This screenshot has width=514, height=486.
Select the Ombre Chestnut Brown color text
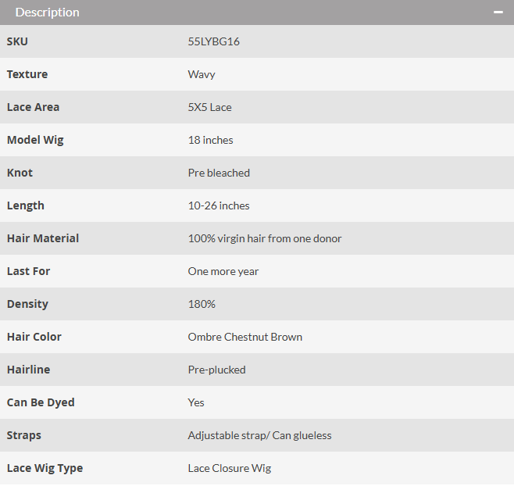click(245, 337)
